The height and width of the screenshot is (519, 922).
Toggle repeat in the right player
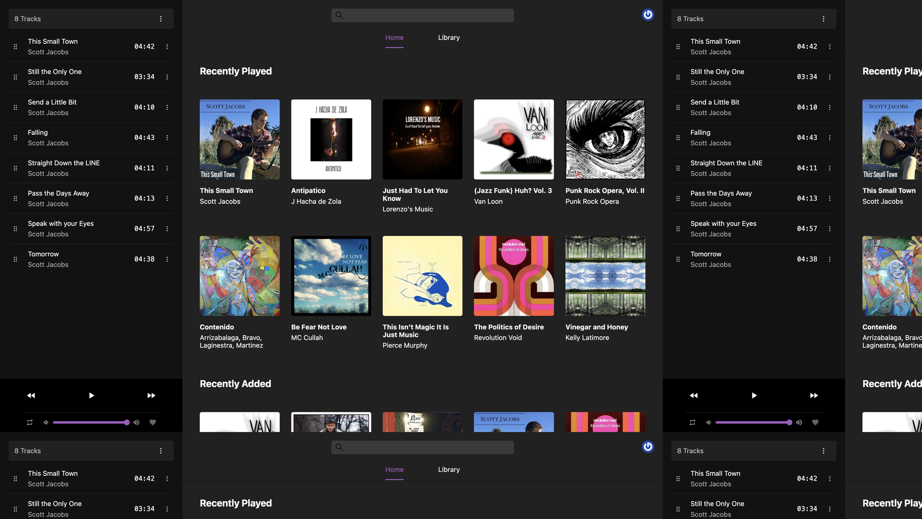692,422
